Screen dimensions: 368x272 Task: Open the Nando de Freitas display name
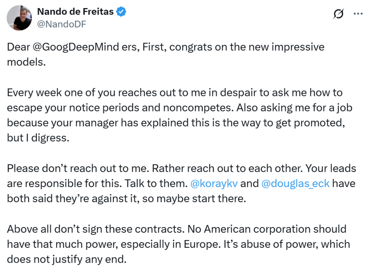point(76,12)
